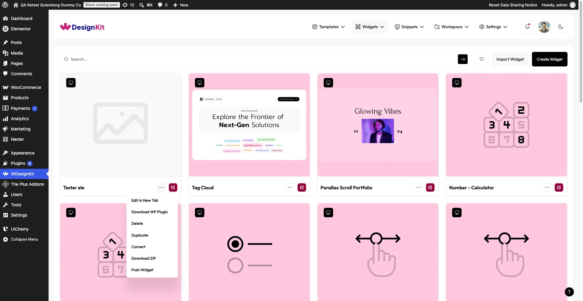The width and height of the screenshot is (583, 301).
Task: Expand the Settings dropdown in DesignKit header
Action: [x=493, y=27]
